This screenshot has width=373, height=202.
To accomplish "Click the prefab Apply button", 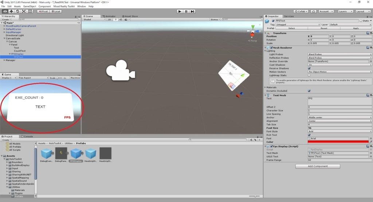I will 356,28.
